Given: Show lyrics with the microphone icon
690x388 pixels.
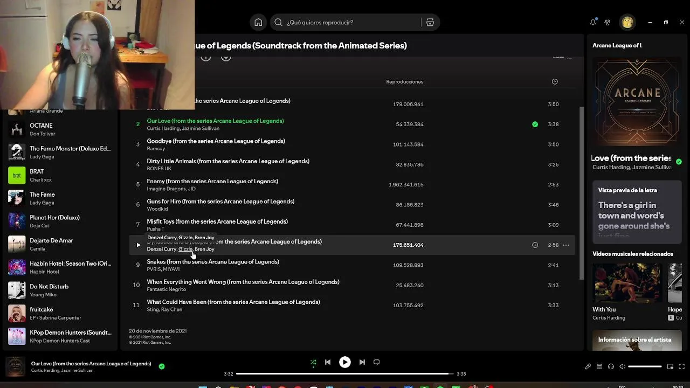Looking at the screenshot, I should (x=588, y=366).
